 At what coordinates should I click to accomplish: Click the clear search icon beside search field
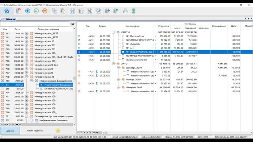click(x=72, y=24)
